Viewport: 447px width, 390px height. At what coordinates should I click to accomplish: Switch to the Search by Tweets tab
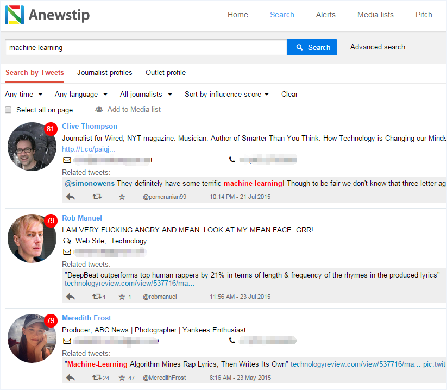coord(35,73)
